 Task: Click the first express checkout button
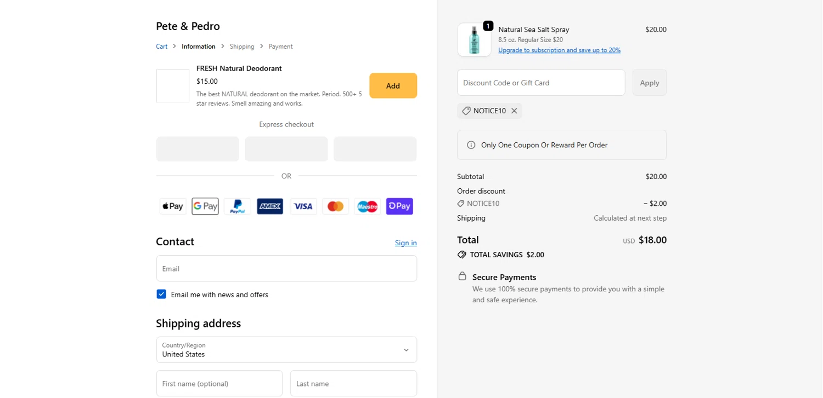(x=198, y=149)
